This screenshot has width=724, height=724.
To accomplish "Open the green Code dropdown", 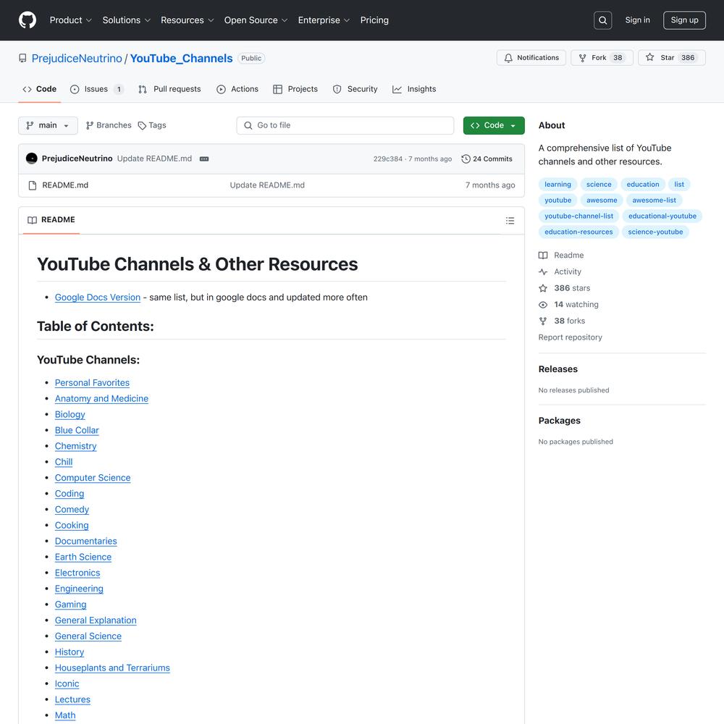I will (494, 125).
